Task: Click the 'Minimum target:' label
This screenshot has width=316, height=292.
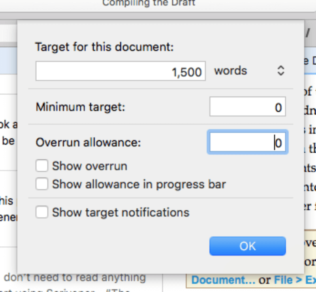Action: point(81,107)
